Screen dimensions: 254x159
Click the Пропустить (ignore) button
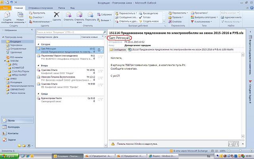[37, 13]
